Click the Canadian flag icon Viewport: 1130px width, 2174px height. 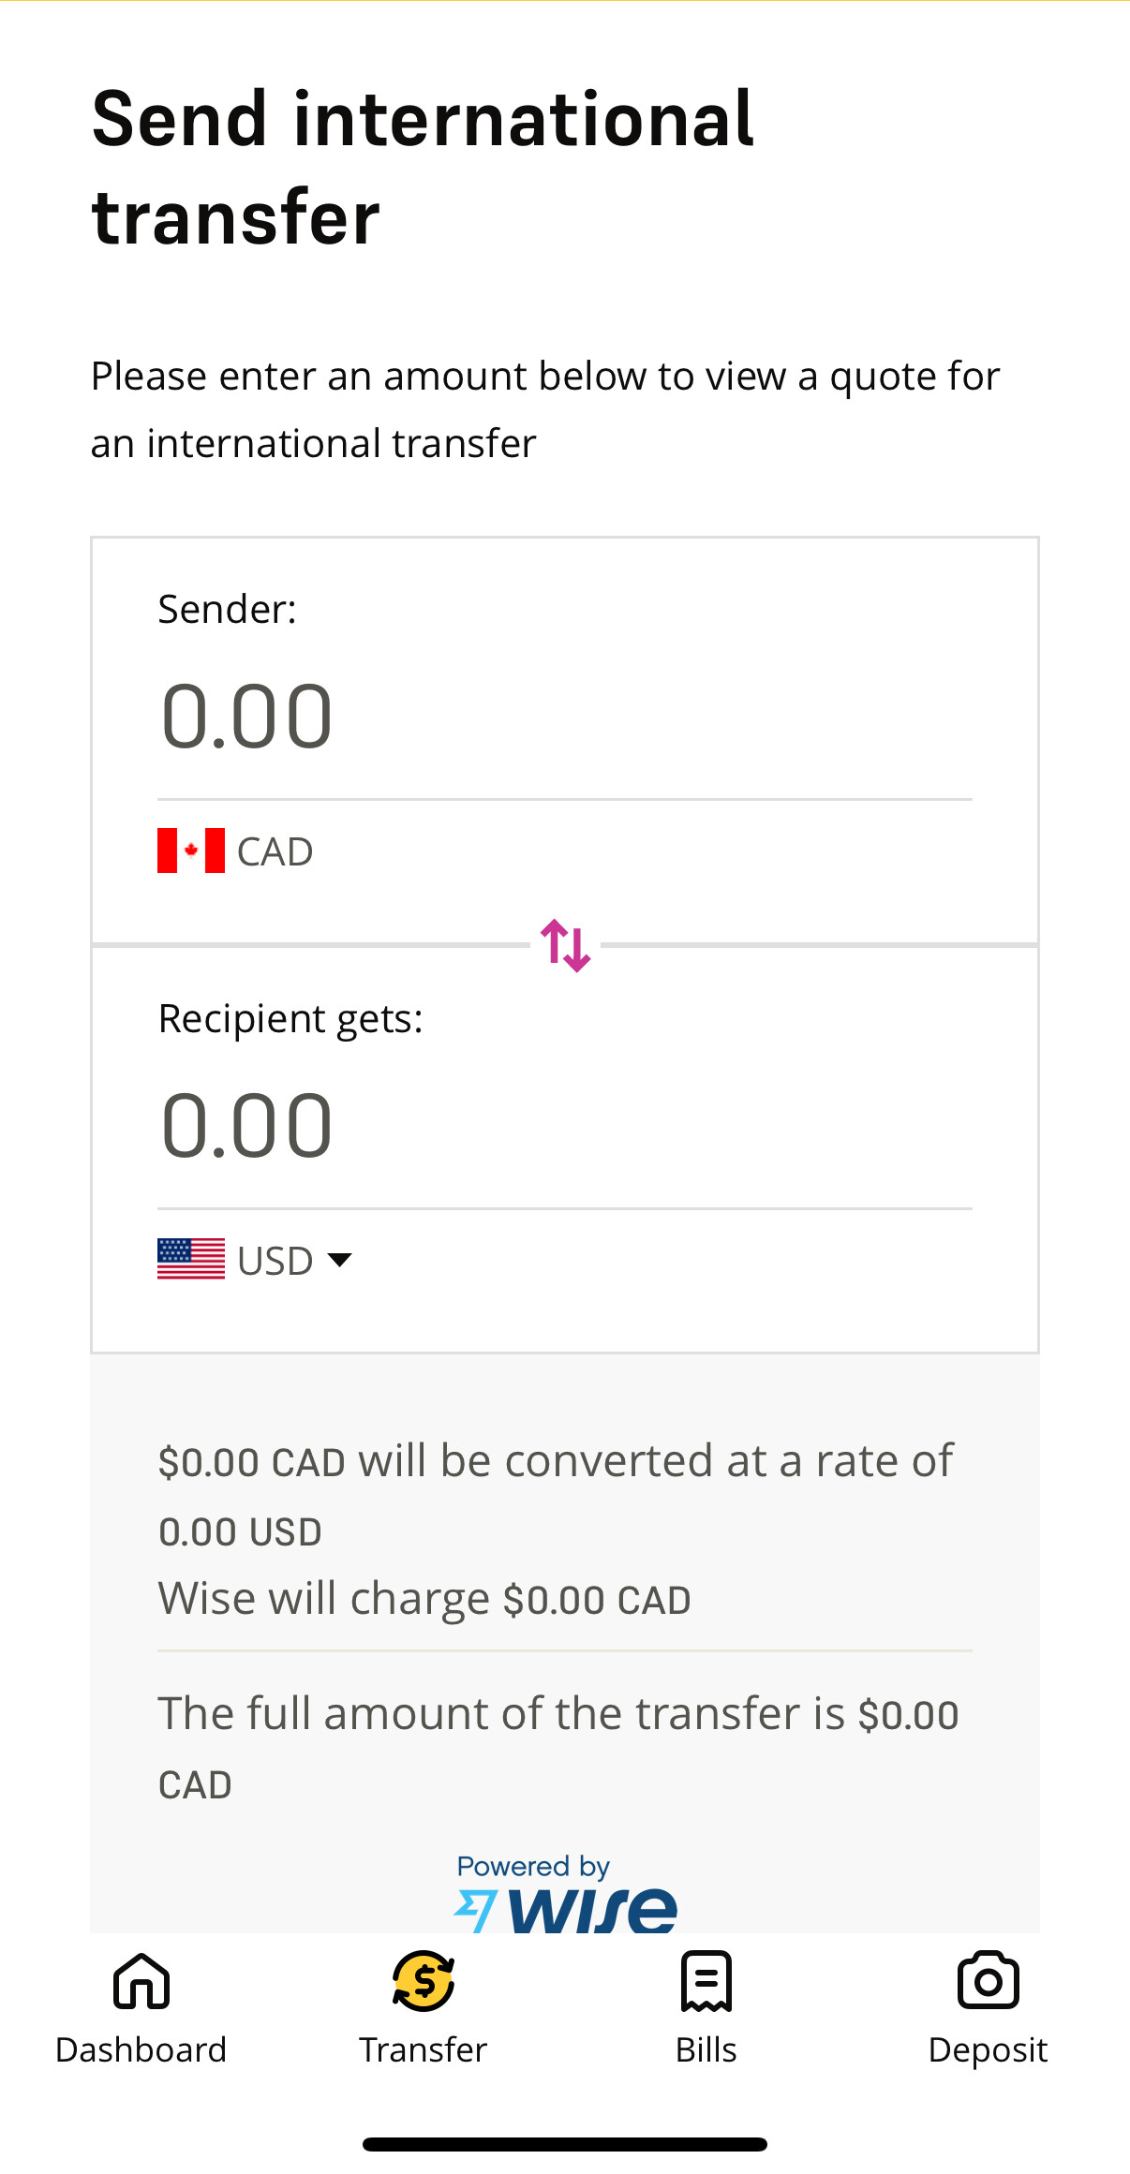click(x=191, y=850)
